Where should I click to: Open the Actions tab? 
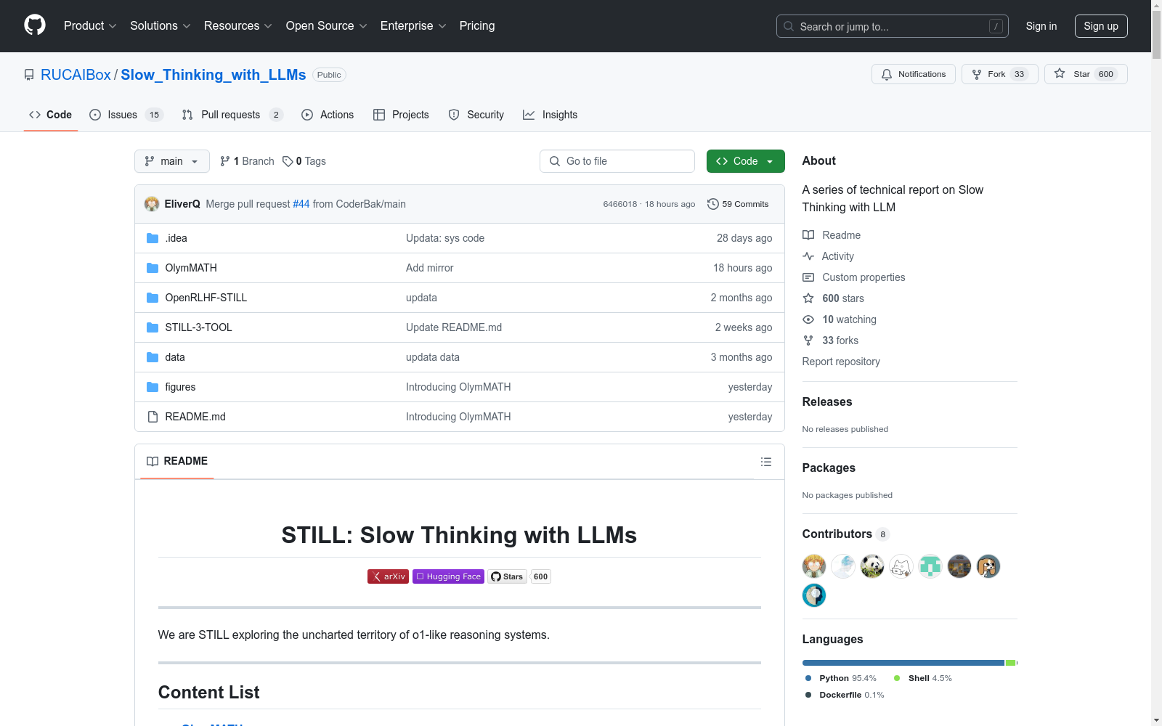click(x=328, y=115)
